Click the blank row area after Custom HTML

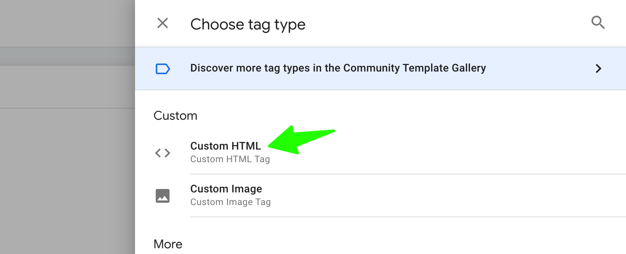[x=460, y=153]
